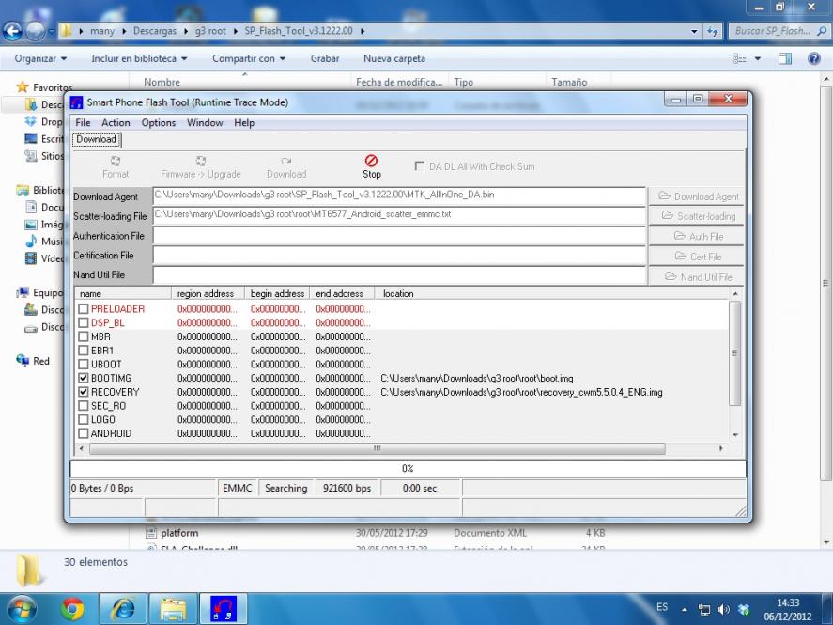Click the partition list horizontal scrollbar

(x=377, y=448)
